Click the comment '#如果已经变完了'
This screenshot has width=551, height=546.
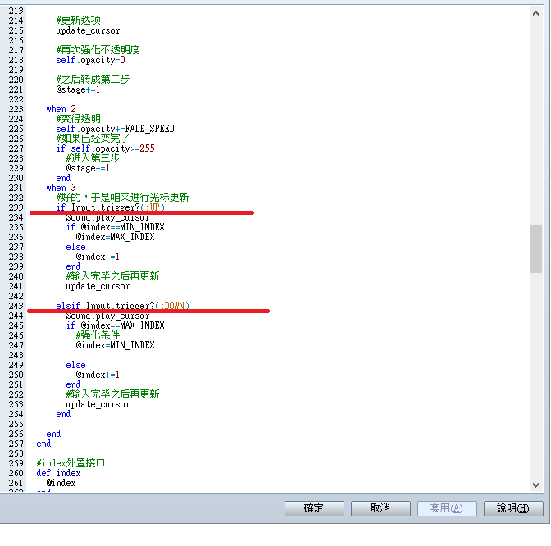pyautogui.click(x=93, y=139)
